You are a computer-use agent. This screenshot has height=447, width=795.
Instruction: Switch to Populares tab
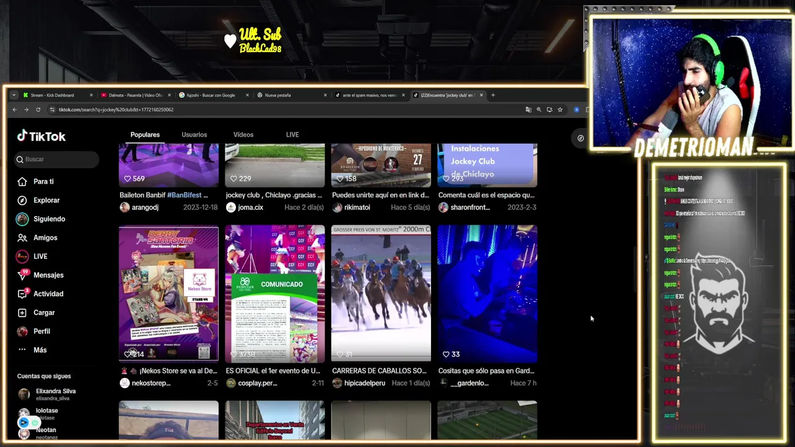[x=145, y=135]
